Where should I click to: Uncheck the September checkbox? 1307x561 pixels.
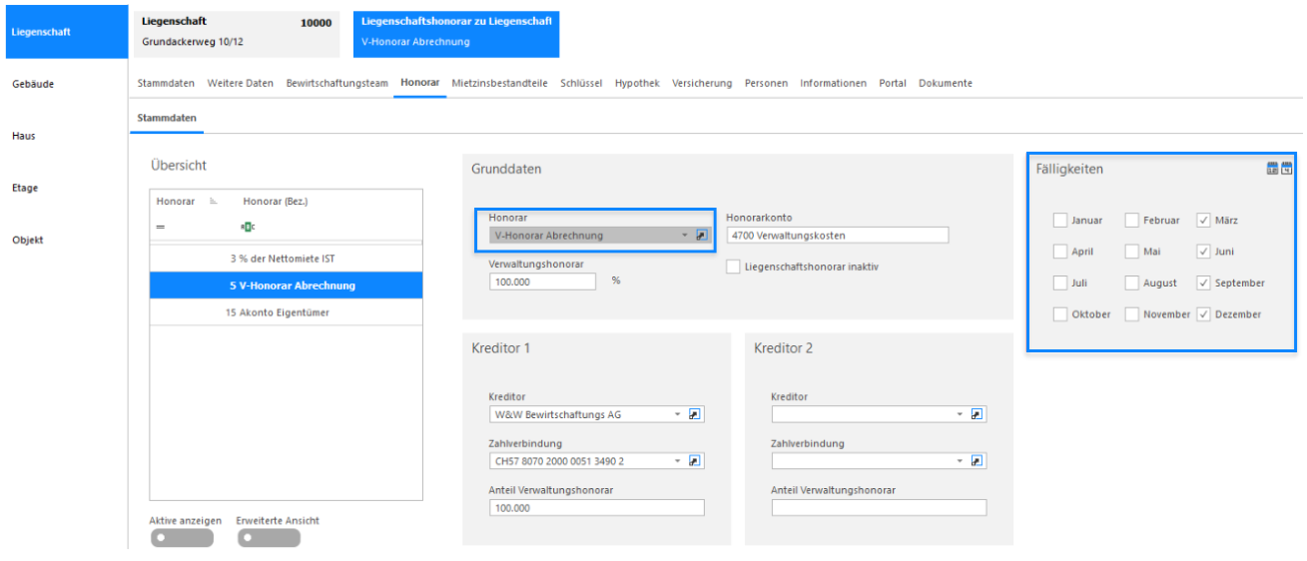[x=1203, y=283]
